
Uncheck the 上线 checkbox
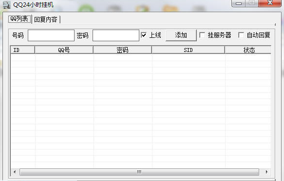coord(144,35)
